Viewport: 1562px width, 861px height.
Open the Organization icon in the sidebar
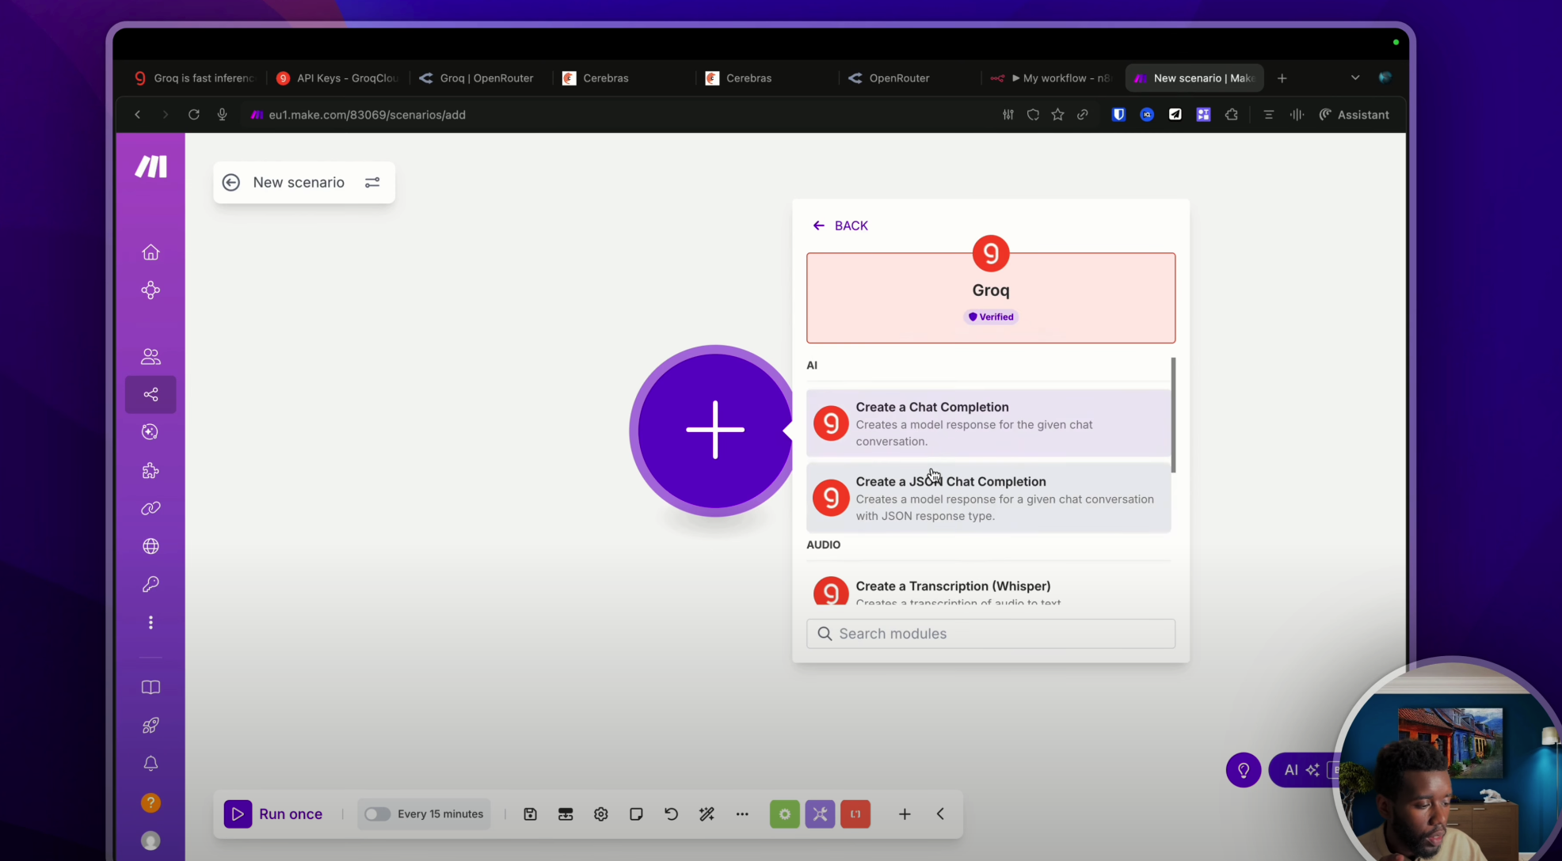point(150,290)
